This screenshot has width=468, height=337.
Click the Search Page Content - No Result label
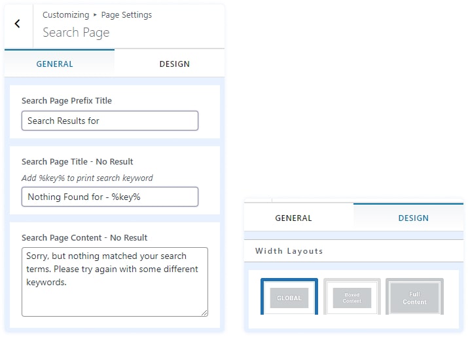(84, 237)
